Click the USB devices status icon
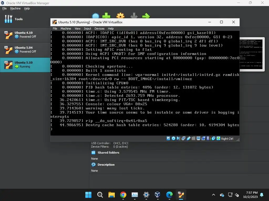This screenshot has height=201, width=269. (x=189, y=138)
